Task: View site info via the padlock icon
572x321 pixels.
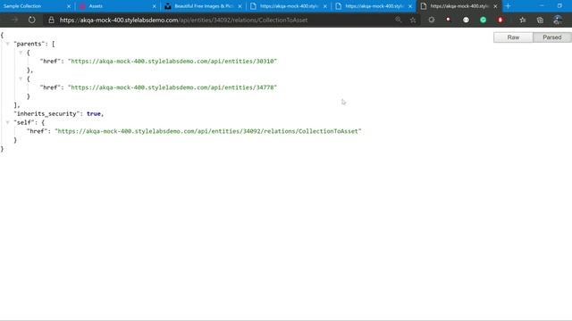Action: [x=52, y=20]
